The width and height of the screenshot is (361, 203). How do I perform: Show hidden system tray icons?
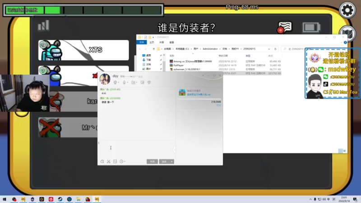(x=310, y=199)
